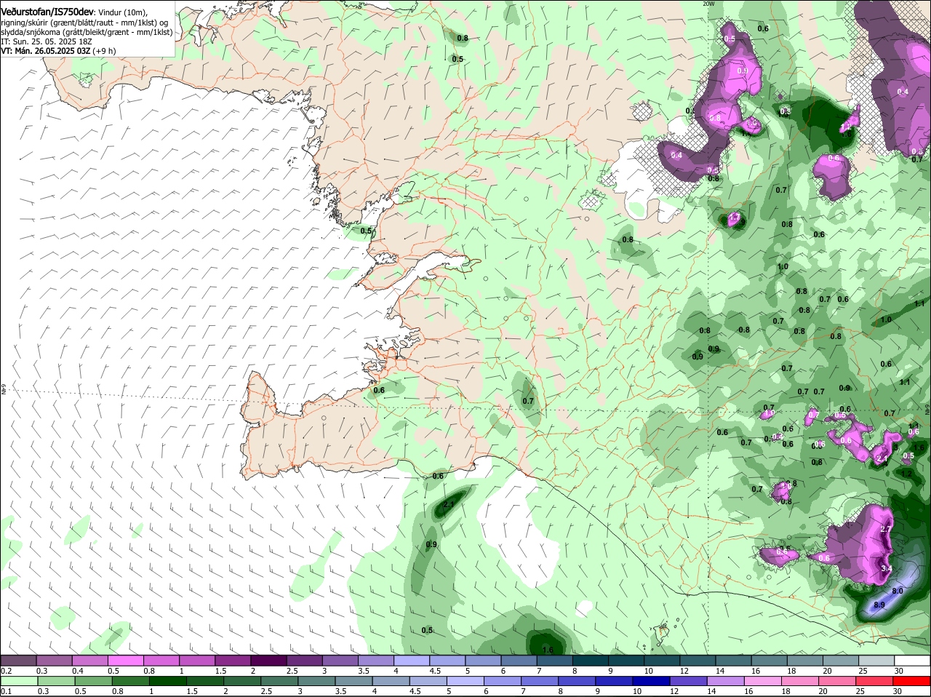Viewport: 931px width, 697px height.
Task: Click the 1.6 value in southern sea cell
Action: pos(548,650)
